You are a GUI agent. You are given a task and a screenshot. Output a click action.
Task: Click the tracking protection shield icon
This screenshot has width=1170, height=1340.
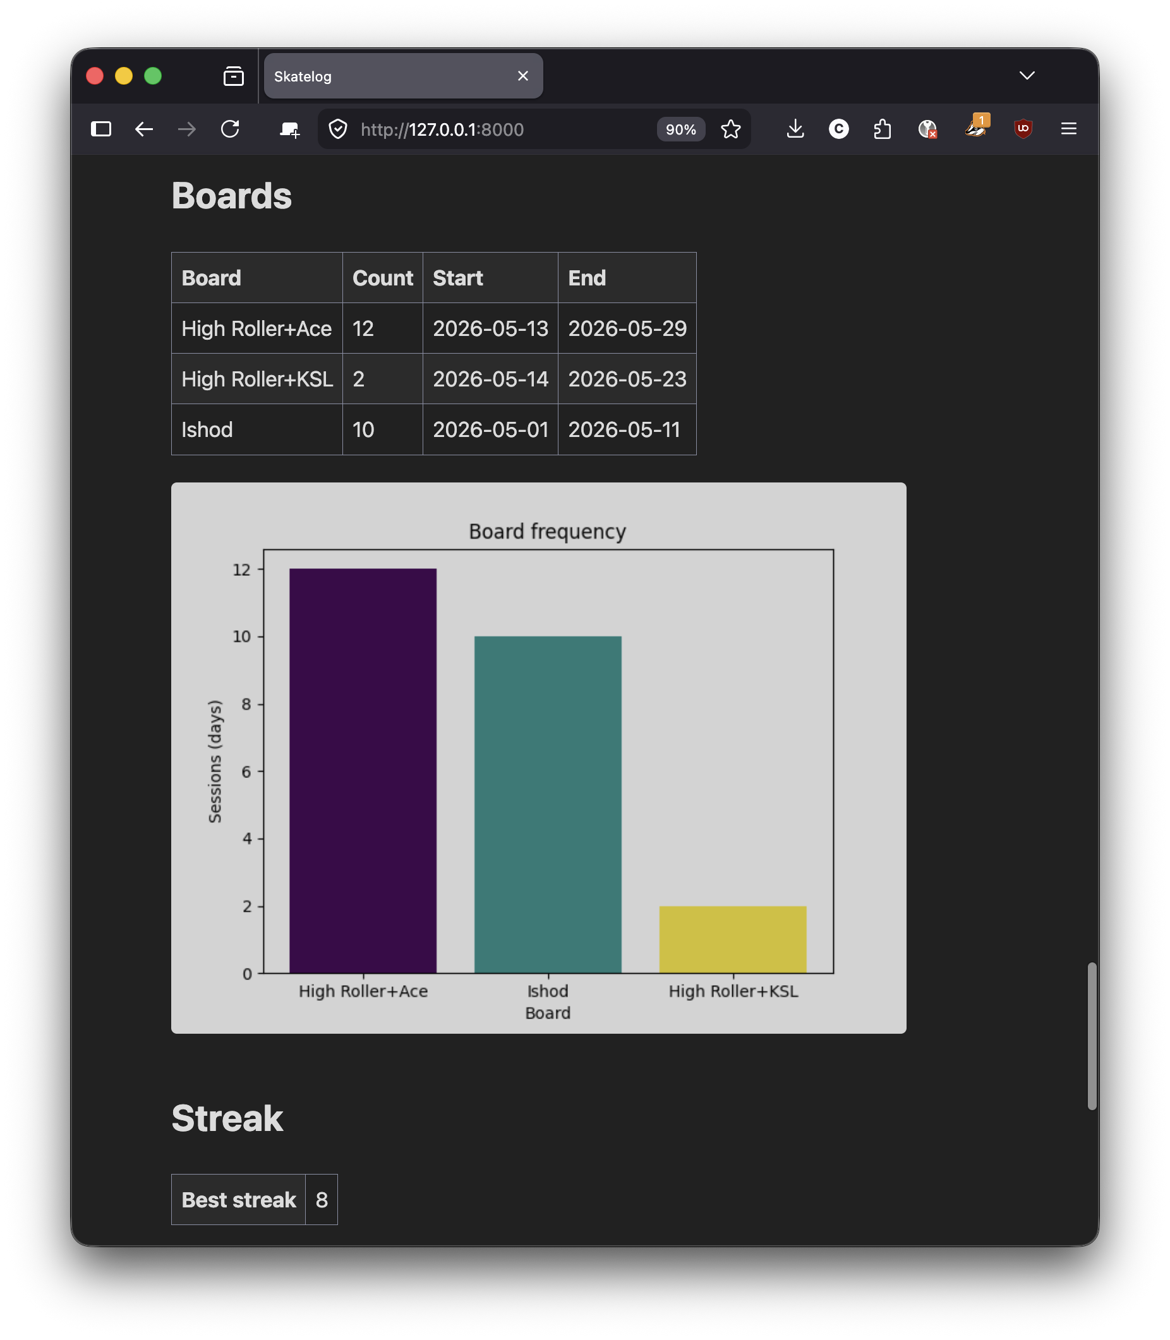(337, 129)
